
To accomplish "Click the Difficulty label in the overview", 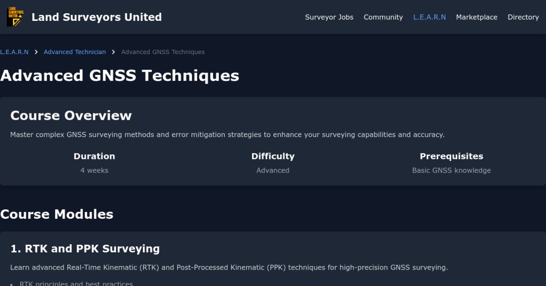I will coord(273,156).
